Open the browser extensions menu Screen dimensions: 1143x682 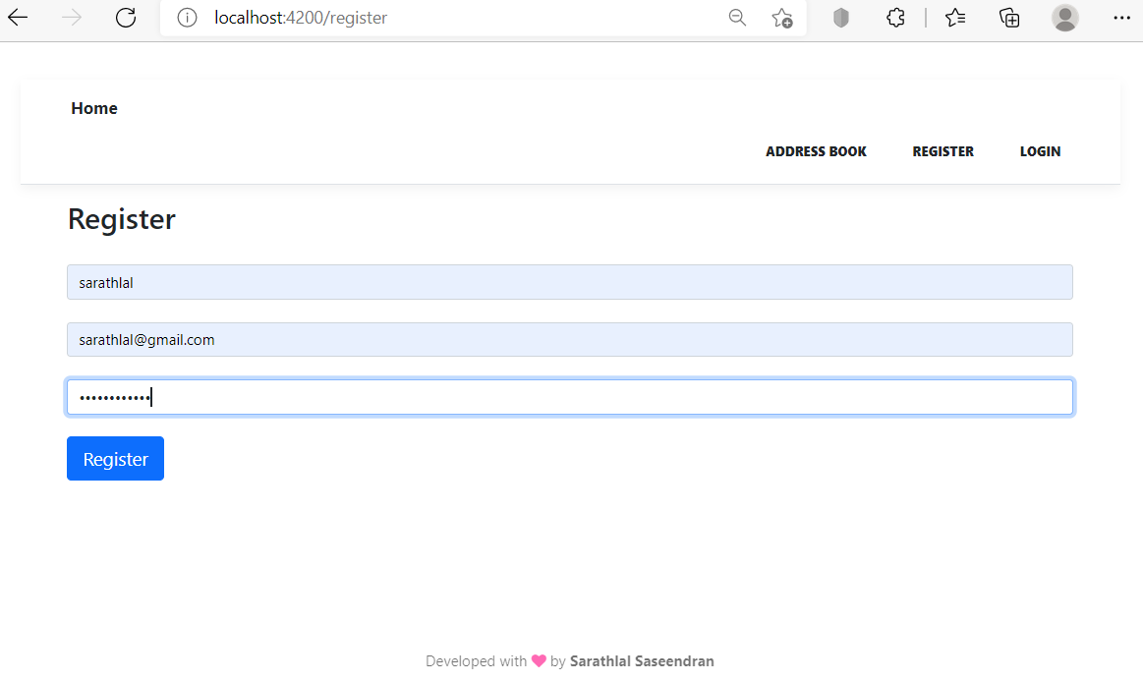tap(895, 18)
